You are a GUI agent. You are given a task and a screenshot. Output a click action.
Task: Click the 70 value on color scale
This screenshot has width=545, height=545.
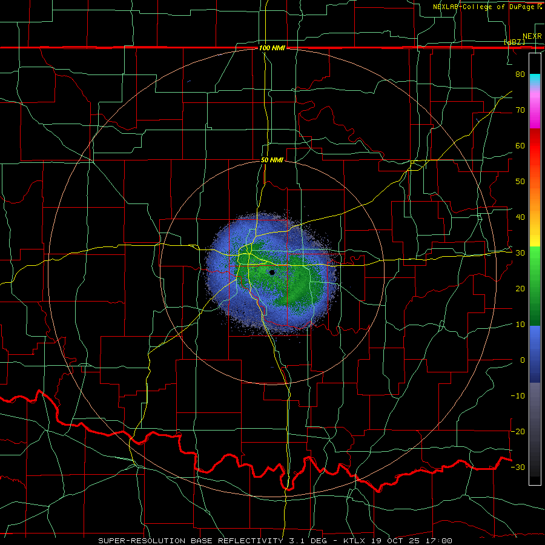click(520, 110)
